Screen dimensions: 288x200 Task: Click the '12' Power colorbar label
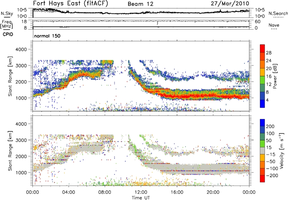tap(269, 84)
